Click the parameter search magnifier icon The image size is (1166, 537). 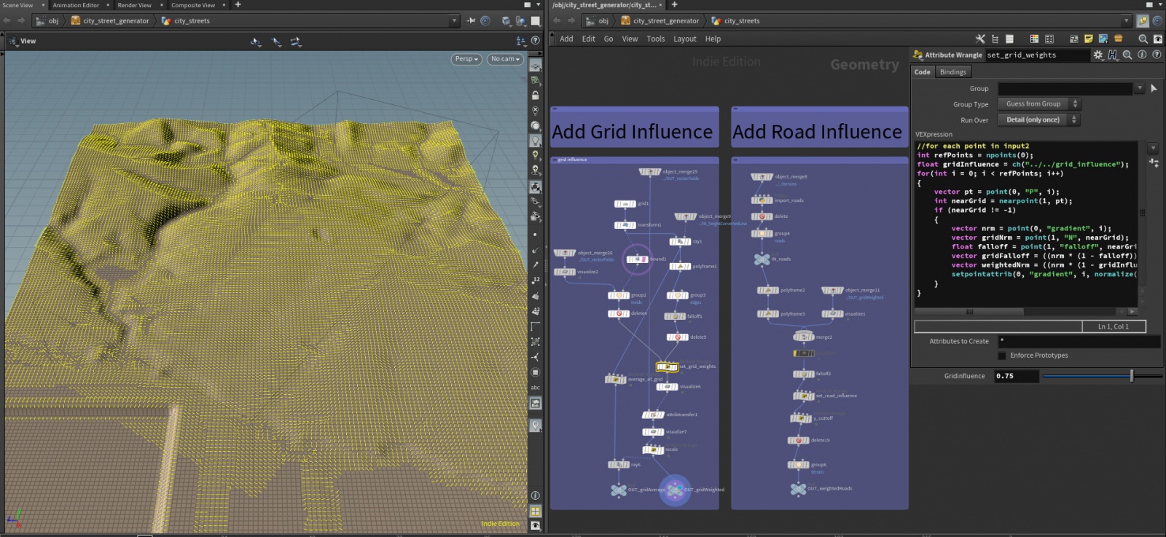click(x=1127, y=55)
